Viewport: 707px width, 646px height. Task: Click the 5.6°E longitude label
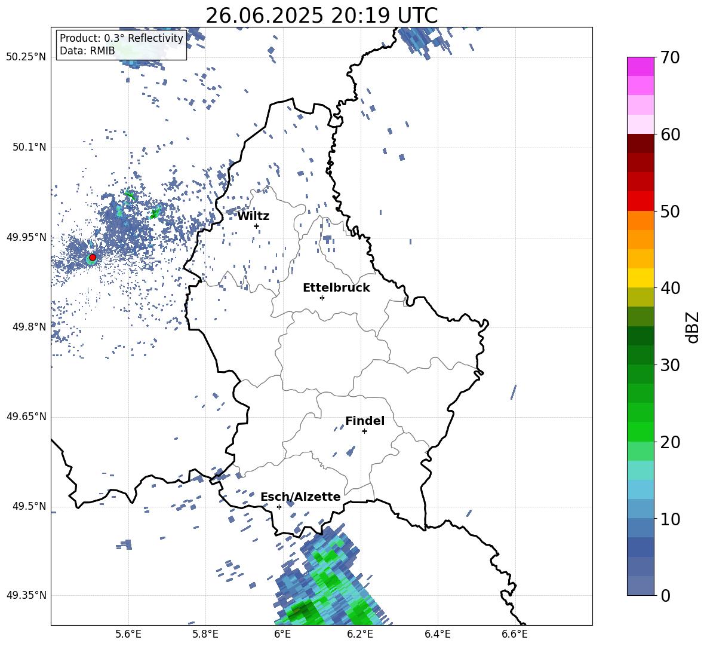pos(128,634)
